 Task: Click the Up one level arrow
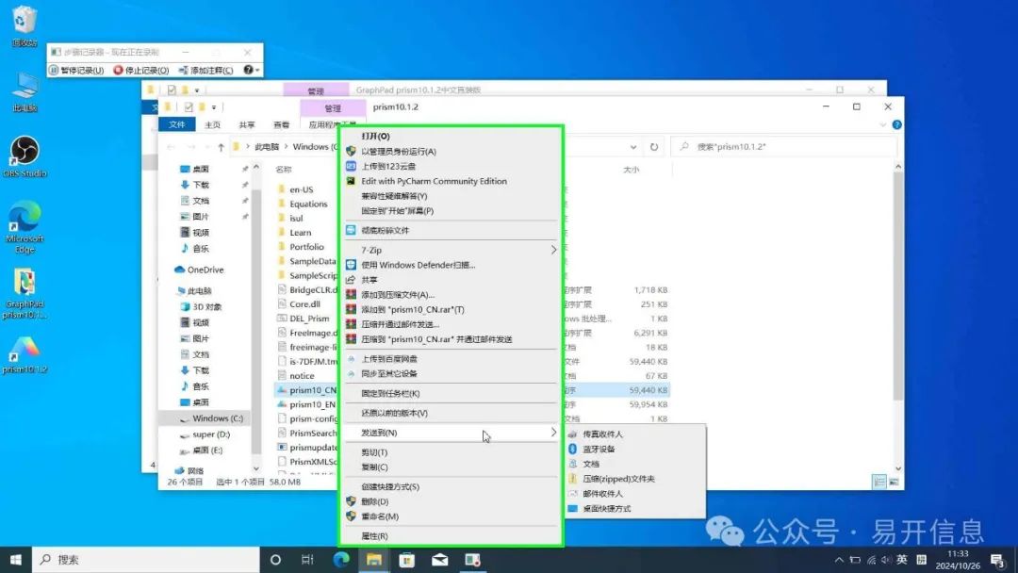221,147
